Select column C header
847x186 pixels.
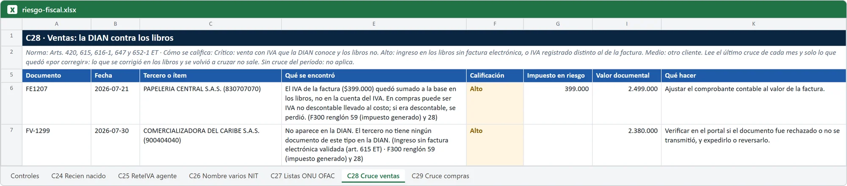click(x=210, y=24)
